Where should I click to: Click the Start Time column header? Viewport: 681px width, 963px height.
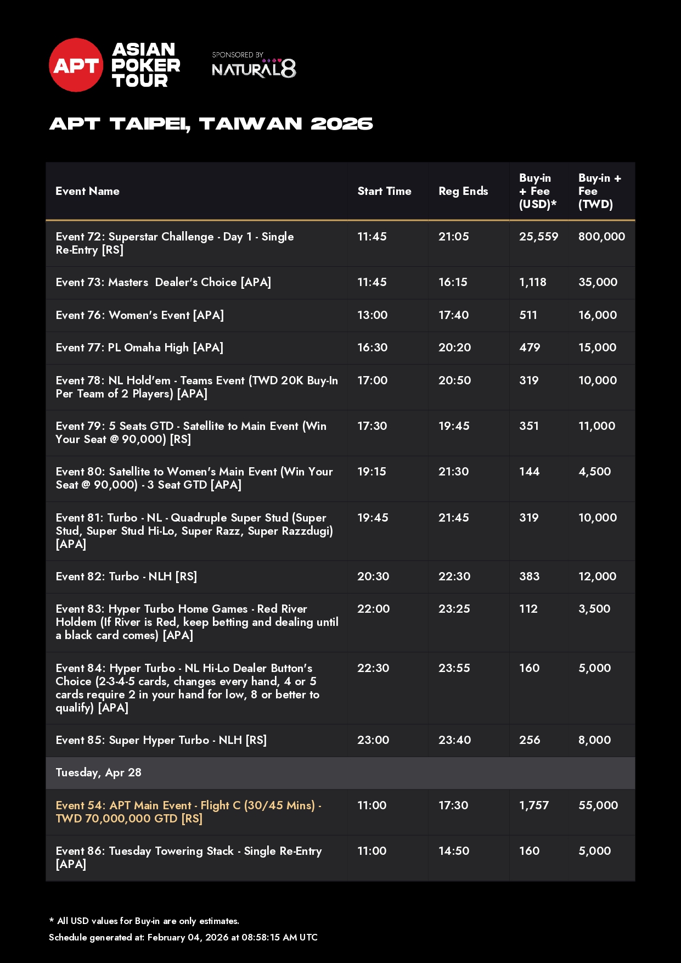pos(384,191)
